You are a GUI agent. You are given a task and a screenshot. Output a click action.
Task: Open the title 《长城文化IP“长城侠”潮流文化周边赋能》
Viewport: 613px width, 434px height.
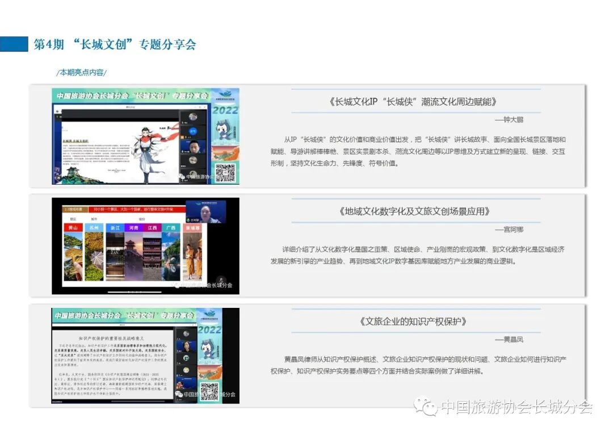(x=413, y=102)
